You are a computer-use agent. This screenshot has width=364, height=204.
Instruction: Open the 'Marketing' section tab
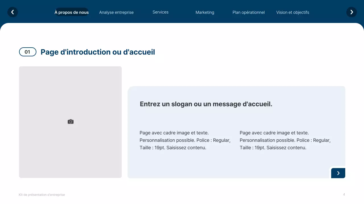coord(205,12)
